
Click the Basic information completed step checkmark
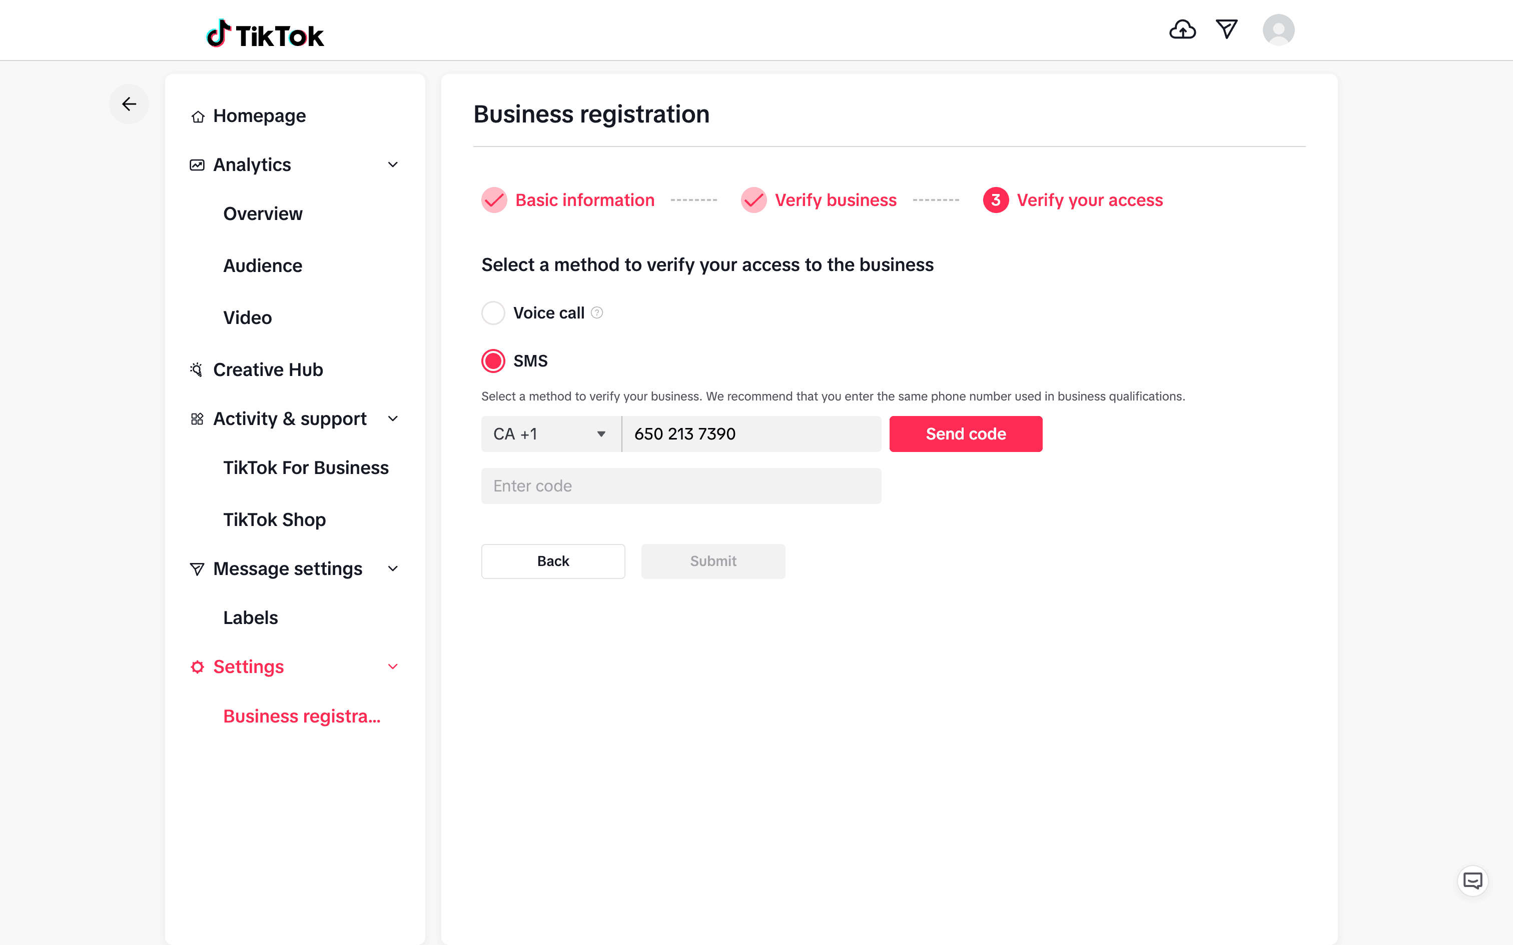pyautogui.click(x=494, y=200)
